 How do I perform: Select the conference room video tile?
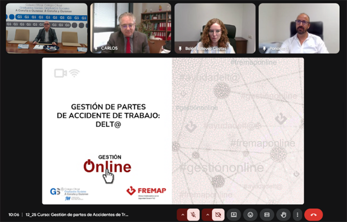(47, 28)
